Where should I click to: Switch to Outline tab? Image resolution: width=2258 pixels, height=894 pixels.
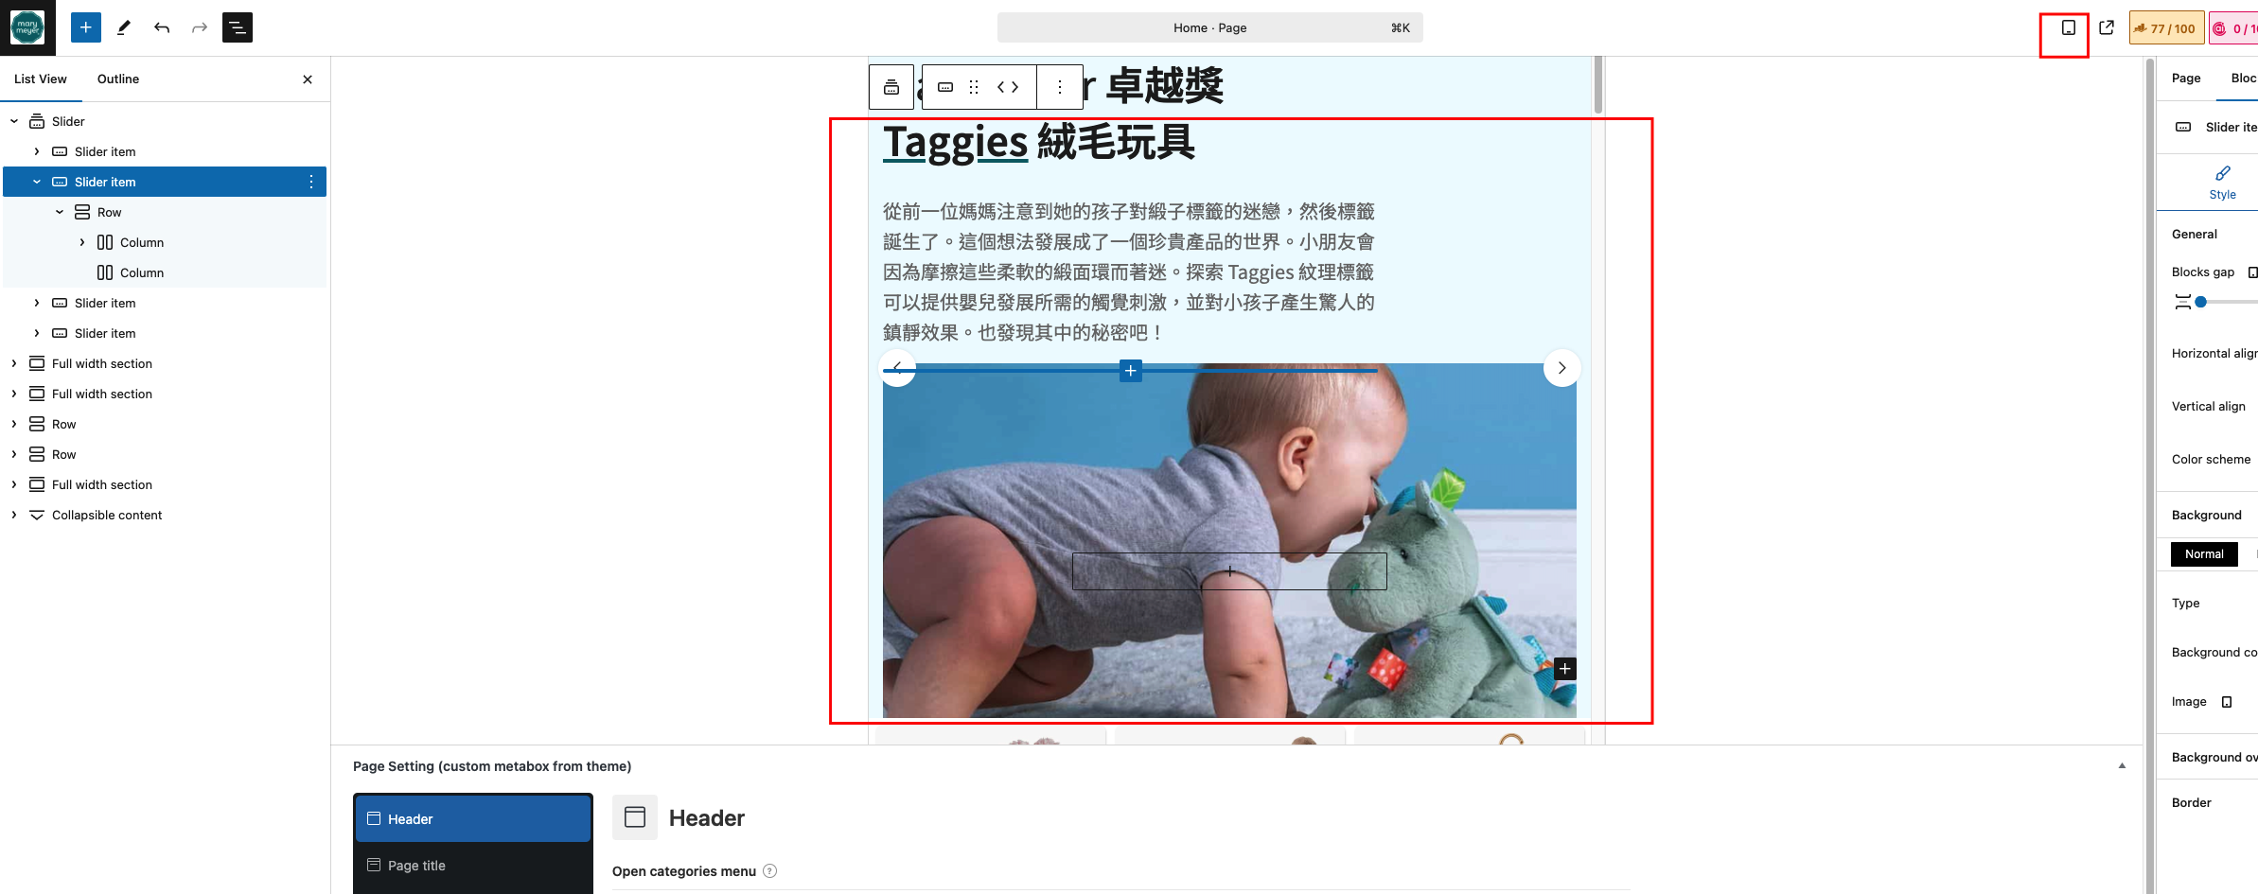pos(118,79)
